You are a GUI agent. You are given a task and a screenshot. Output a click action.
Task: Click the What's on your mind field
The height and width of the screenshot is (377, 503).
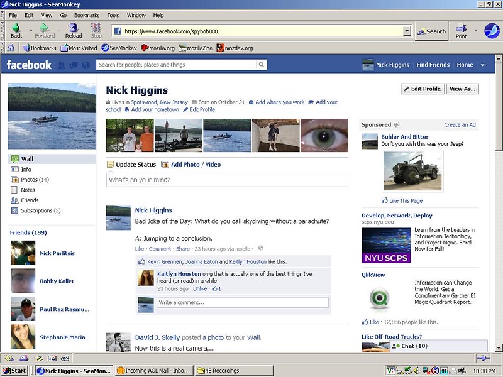click(226, 180)
